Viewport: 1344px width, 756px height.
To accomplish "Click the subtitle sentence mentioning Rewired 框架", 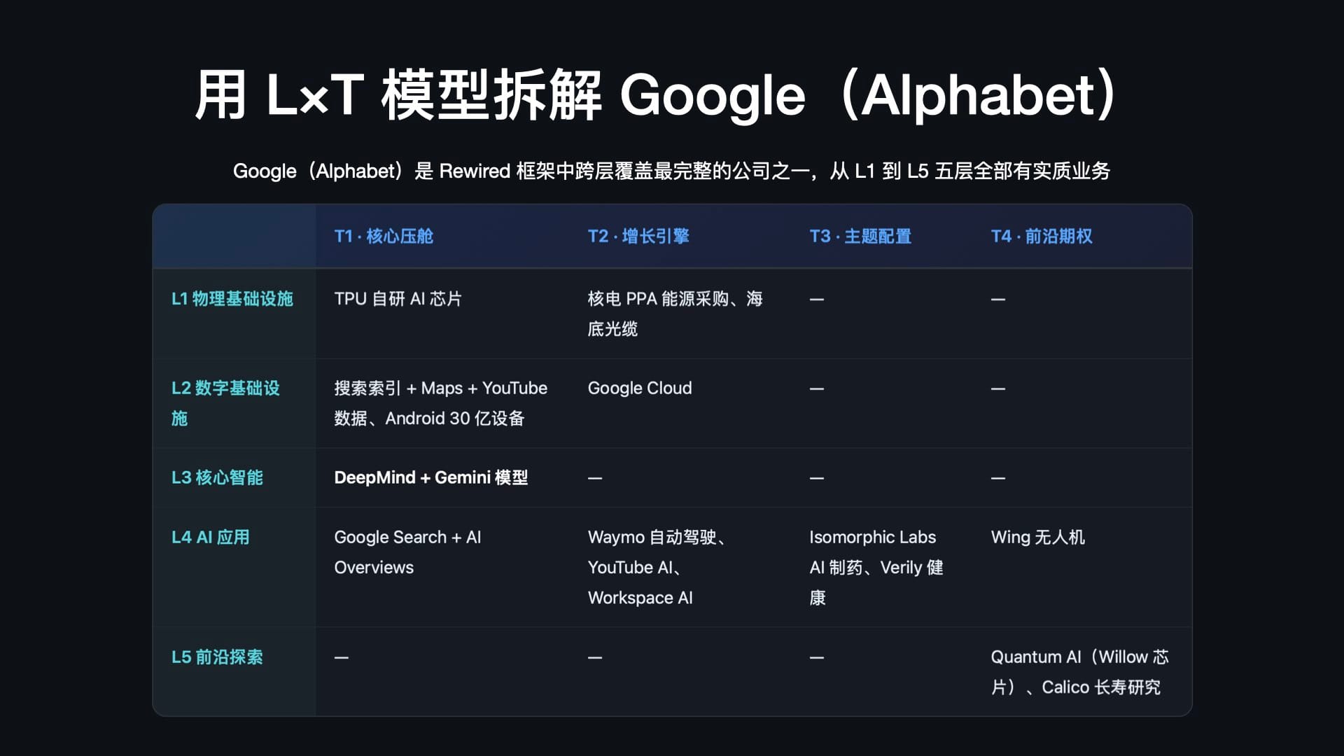I will pyautogui.click(x=671, y=171).
